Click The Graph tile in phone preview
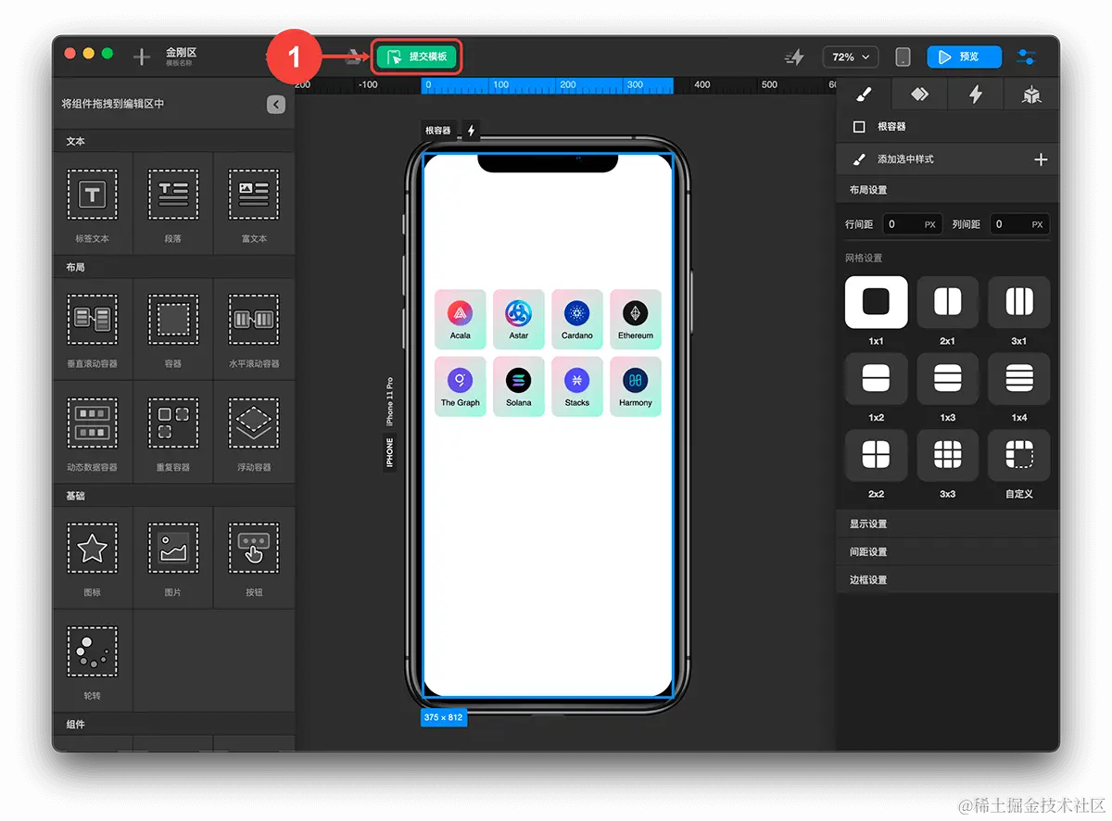The image size is (1112, 821). [461, 386]
